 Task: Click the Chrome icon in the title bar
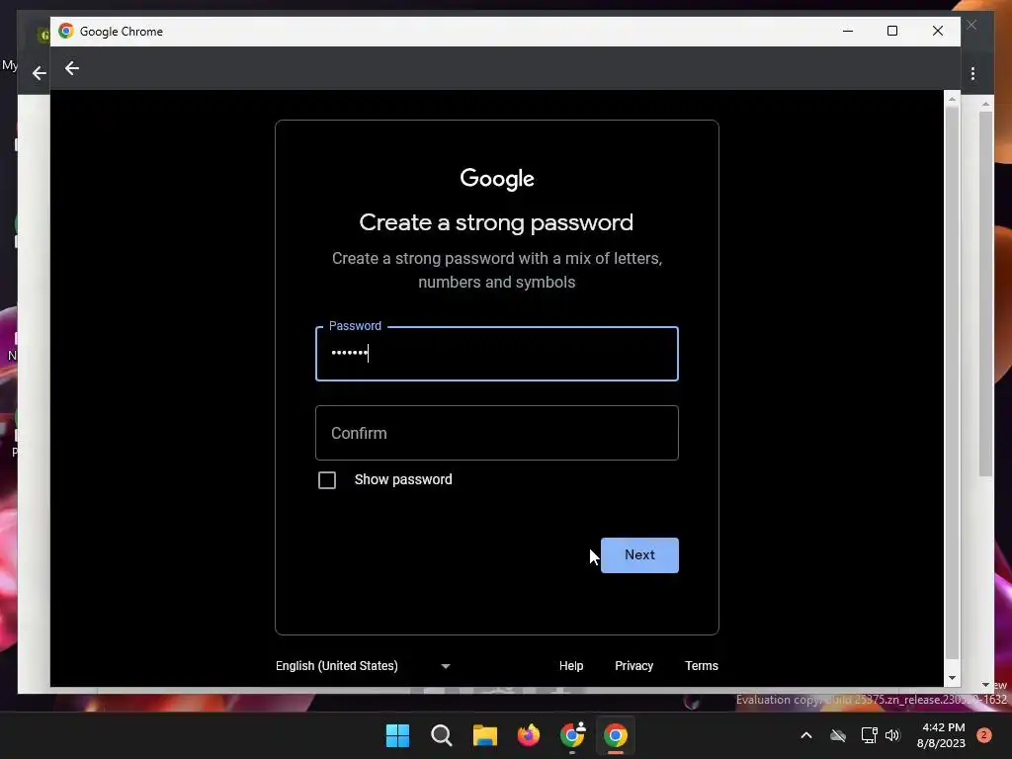pos(66,31)
